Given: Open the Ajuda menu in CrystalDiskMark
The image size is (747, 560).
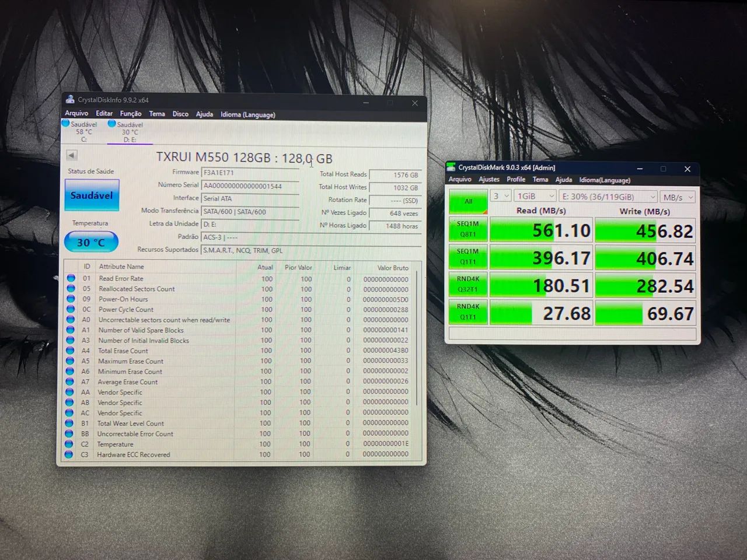Looking at the screenshot, I should click(x=564, y=180).
